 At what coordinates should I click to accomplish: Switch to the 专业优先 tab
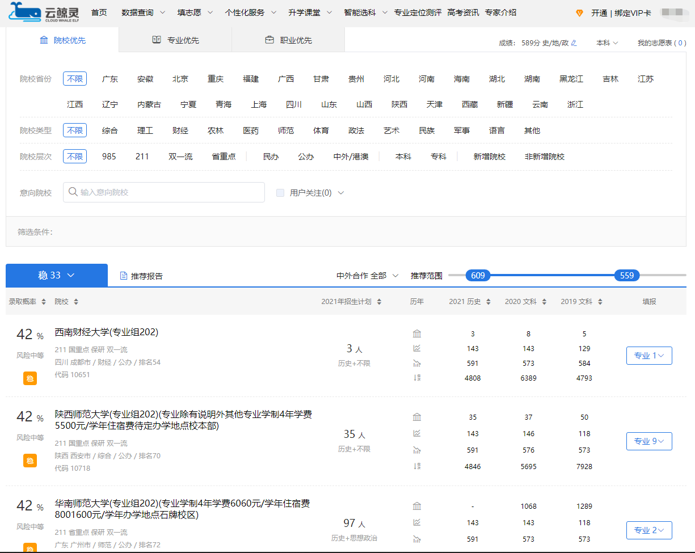coord(175,40)
